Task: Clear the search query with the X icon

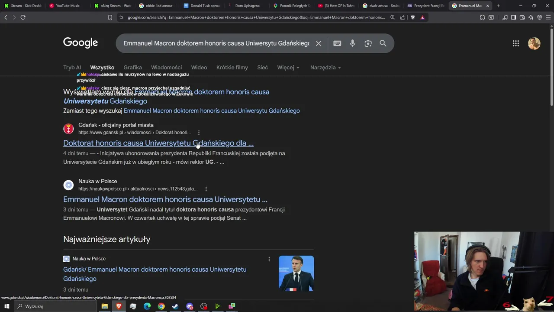Action: tap(319, 43)
